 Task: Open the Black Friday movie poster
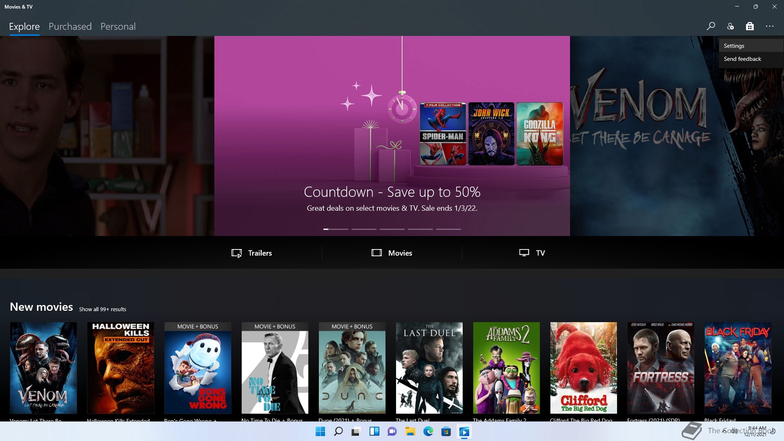[738, 368]
